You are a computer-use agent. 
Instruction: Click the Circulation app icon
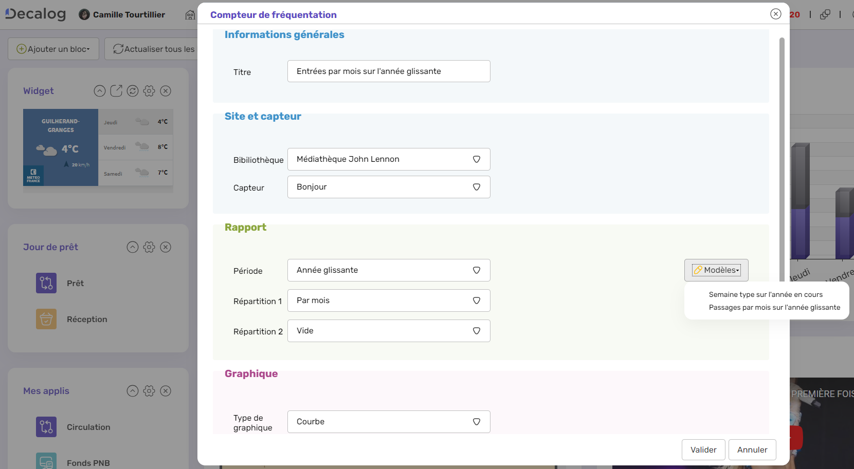(46, 427)
